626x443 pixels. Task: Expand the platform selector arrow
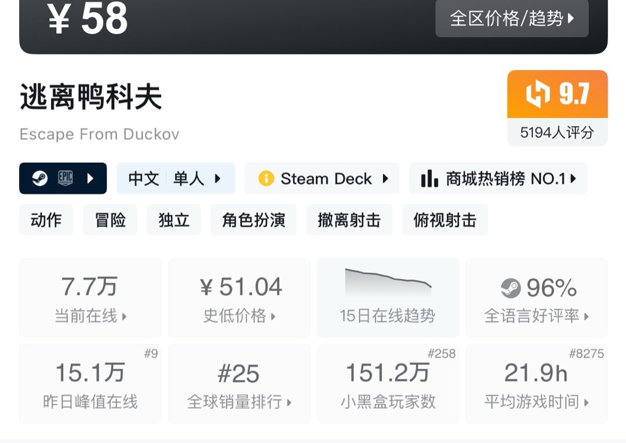point(90,178)
